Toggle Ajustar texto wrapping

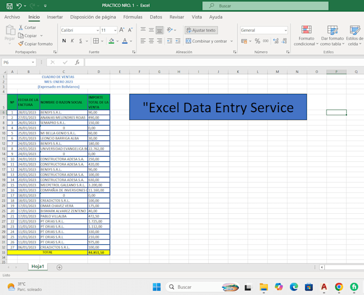click(201, 30)
